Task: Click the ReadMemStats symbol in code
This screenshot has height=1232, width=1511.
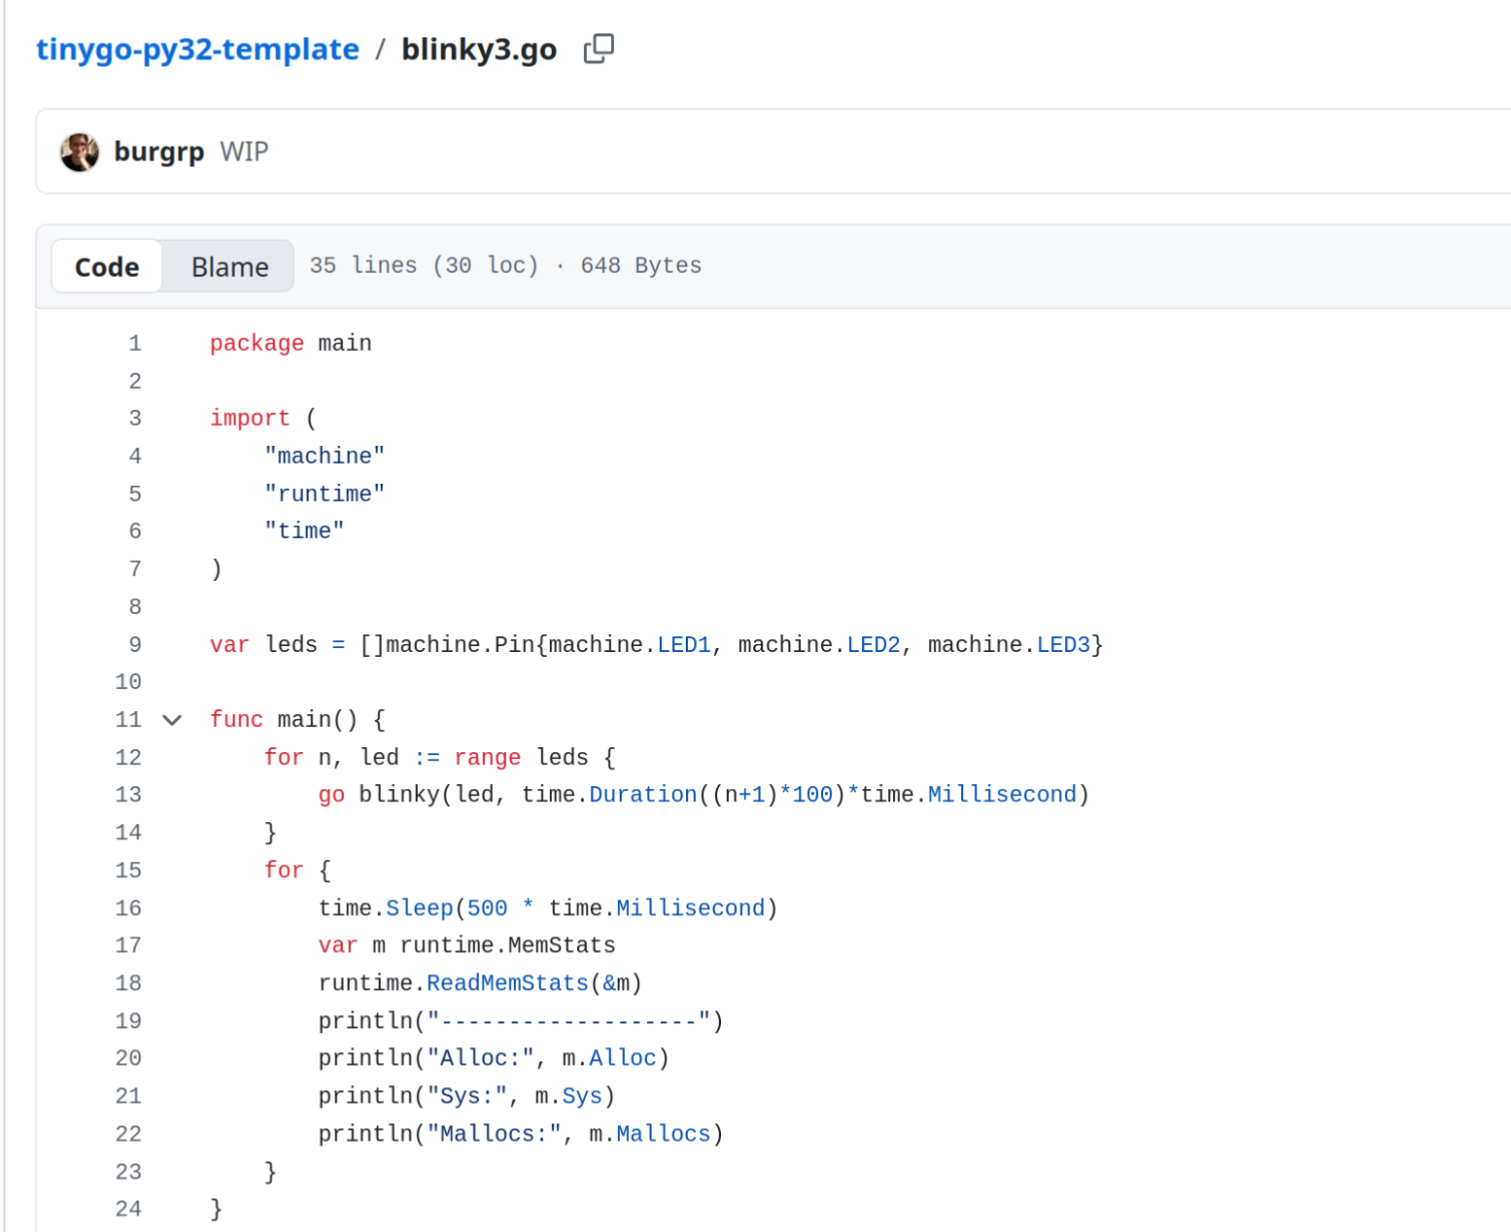Action: pyautogui.click(x=507, y=983)
